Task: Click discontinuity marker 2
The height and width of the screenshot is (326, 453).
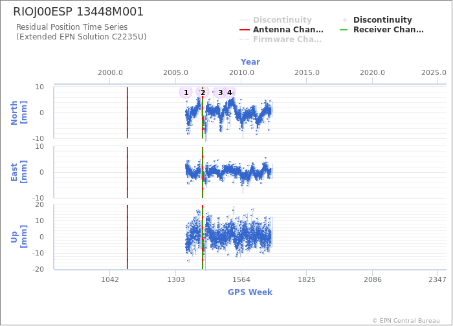Action: coord(203,92)
